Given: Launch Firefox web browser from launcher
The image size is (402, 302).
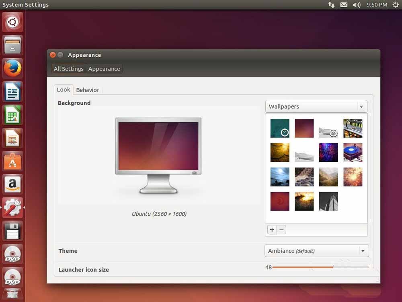Looking at the screenshot, I should pos(12,68).
